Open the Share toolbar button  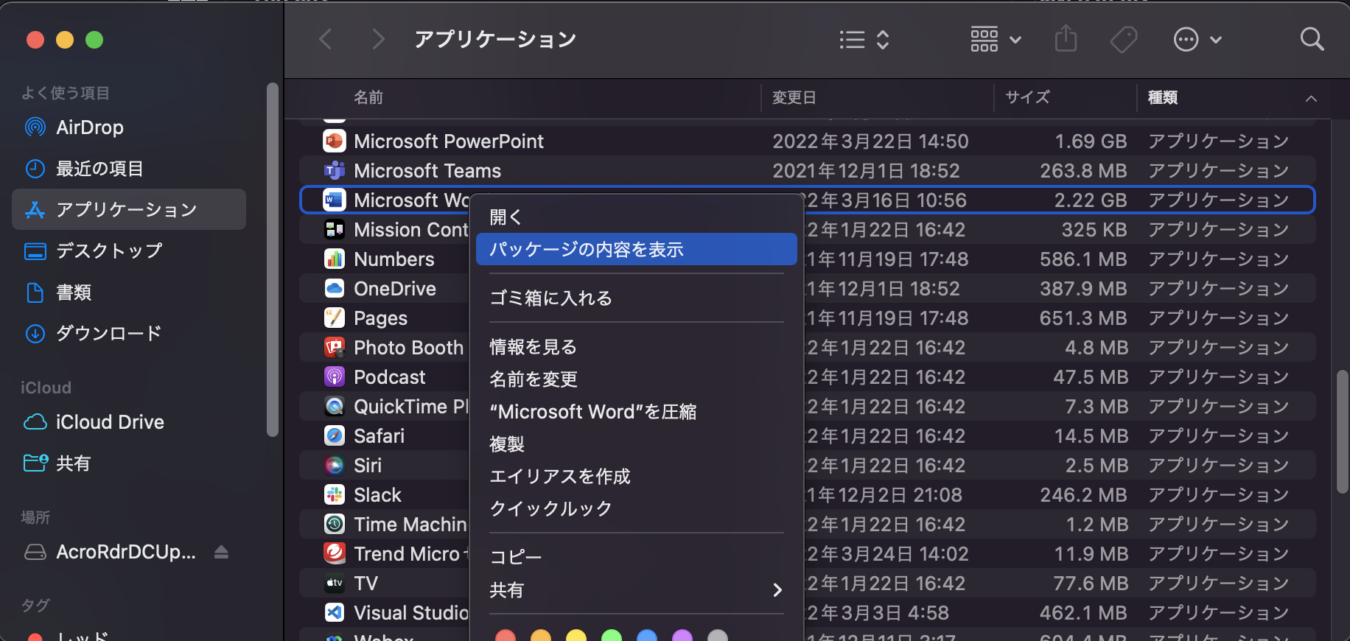pyautogui.click(x=1066, y=38)
